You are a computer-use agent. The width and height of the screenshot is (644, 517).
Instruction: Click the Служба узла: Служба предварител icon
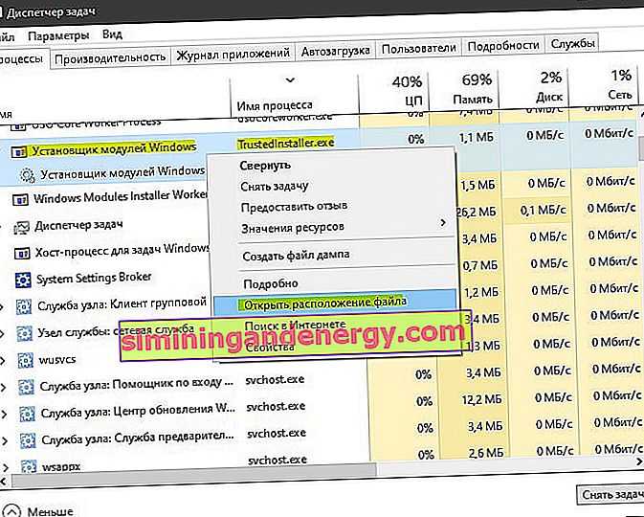point(28,441)
